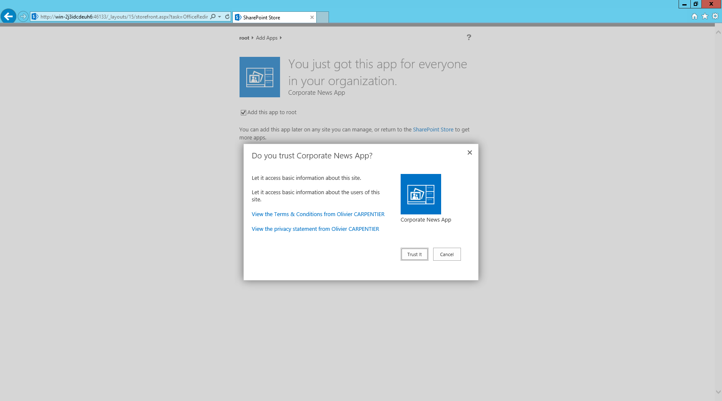Expand the arrow after root breadcrumb

point(253,38)
